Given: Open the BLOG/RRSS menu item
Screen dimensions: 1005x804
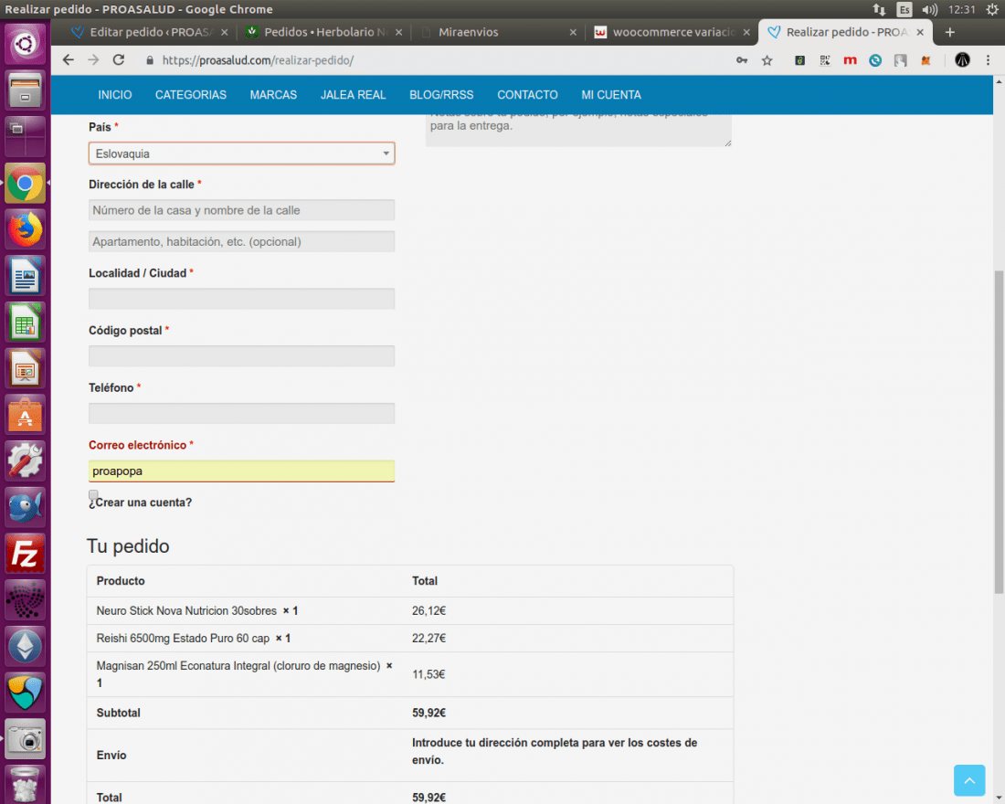Looking at the screenshot, I should (x=441, y=95).
